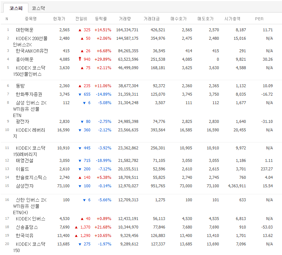Open the 이월드 stock link
The width and height of the screenshot is (282, 255).
[23, 169]
